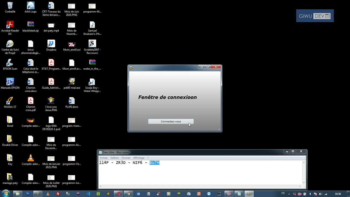This screenshot has width=350, height=197.
Task: Open the Affichage menu in Bloc-notes
Action: pos(139,158)
